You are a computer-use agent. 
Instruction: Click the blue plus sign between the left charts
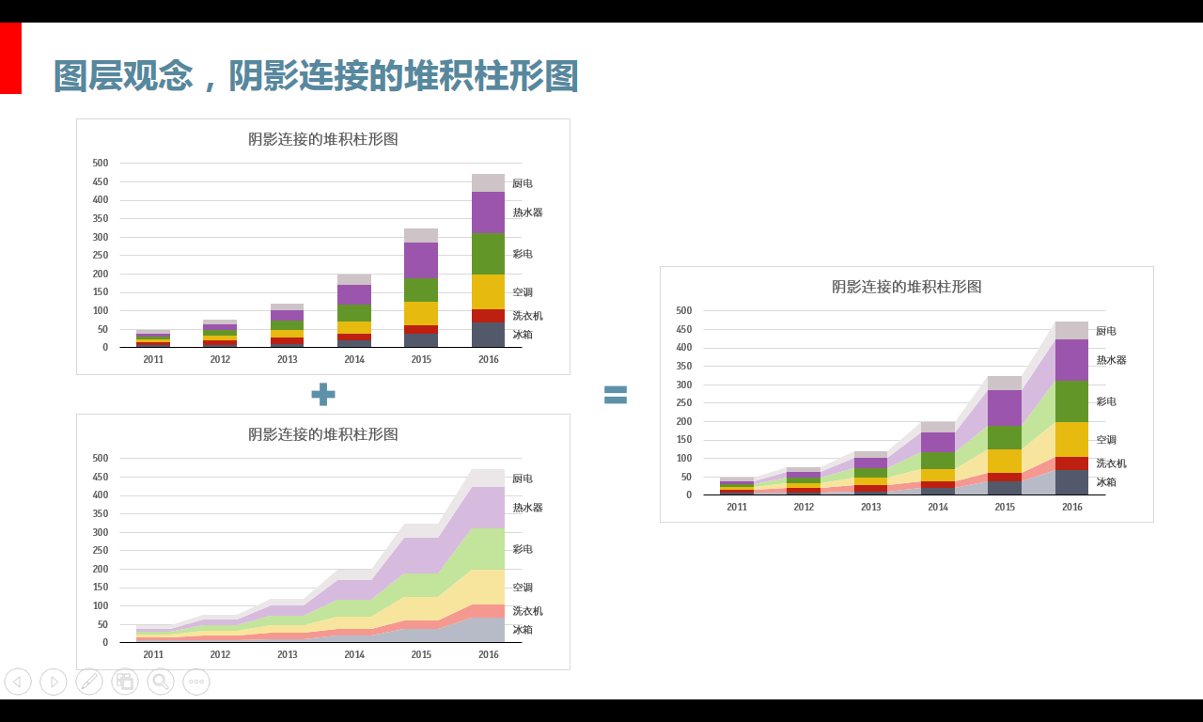tap(323, 395)
